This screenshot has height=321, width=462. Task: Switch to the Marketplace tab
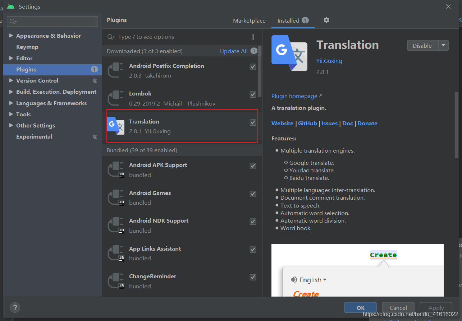[x=249, y=21]
